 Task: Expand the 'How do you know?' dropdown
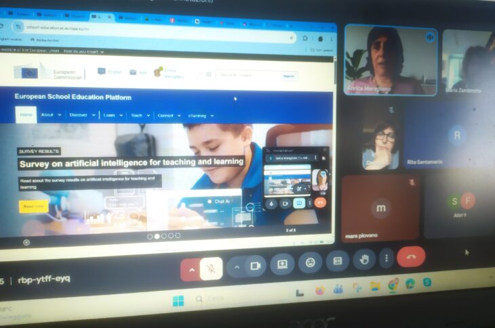click(83, 51)
